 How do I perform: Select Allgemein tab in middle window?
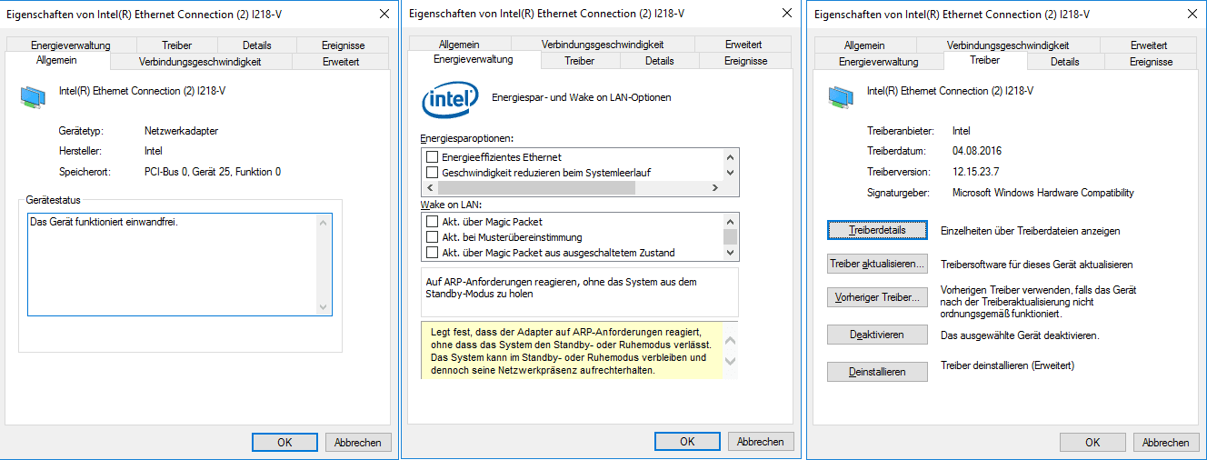click(x=459, y=45)
